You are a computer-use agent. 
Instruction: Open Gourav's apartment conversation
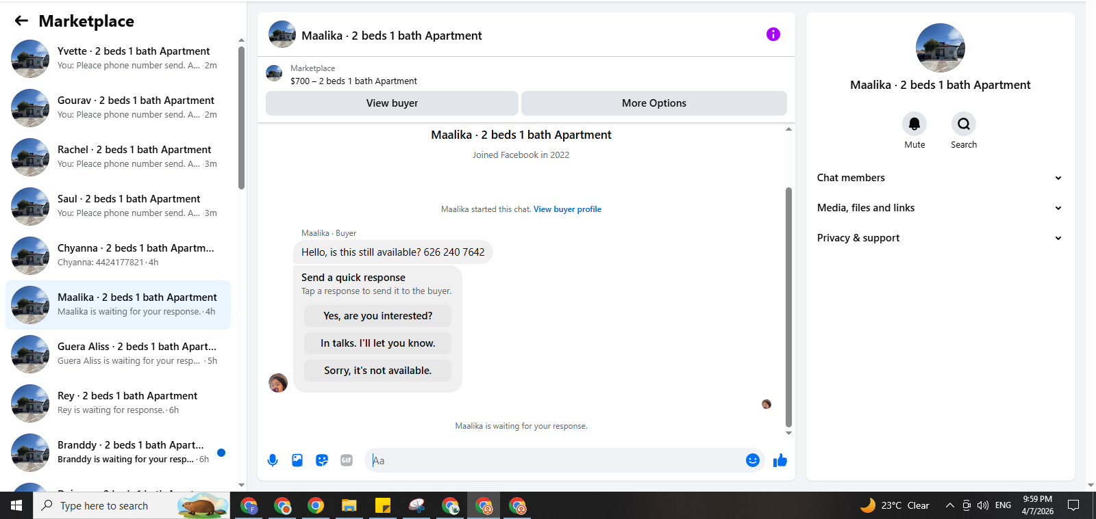pyautogui.click(x=118, y=108)
